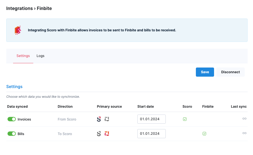Image resolution: width=253 pixels, height=155 pixels.
Task: Open the Logs tab
Action: [x=40, y=56]
